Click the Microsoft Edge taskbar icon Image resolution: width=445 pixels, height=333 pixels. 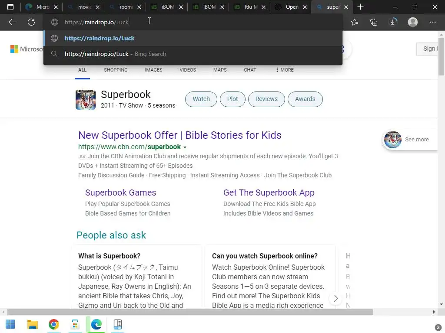[x=96, y=324]
